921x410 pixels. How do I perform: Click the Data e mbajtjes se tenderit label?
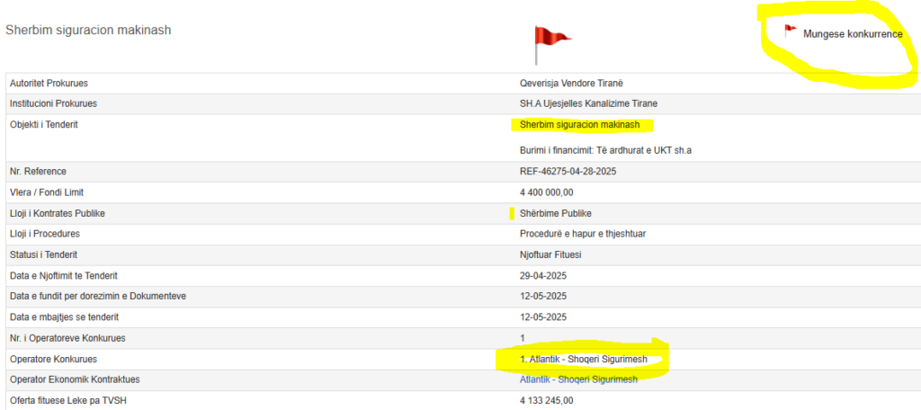coord(65,317)
